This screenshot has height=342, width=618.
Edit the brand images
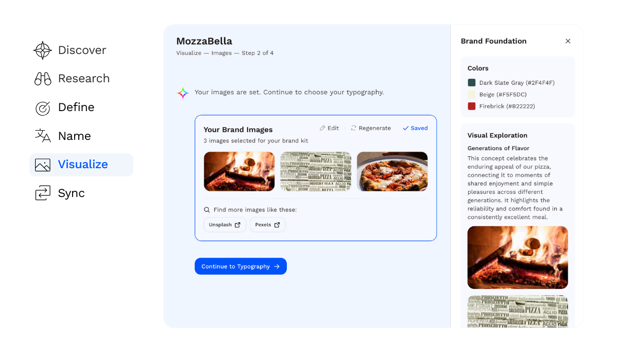(329, 128)
